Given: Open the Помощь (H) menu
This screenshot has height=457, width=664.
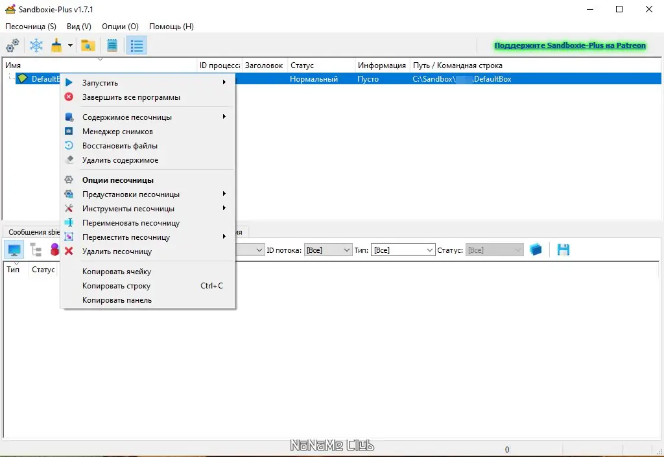Looking at the screenshot, I should coord(171,26).
